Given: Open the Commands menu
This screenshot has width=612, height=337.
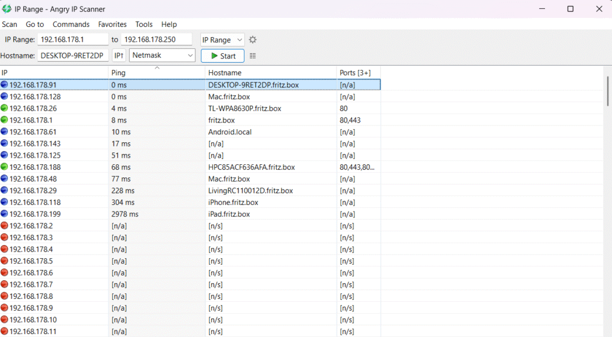Looking at the screenshot, I should pos(71,24).
